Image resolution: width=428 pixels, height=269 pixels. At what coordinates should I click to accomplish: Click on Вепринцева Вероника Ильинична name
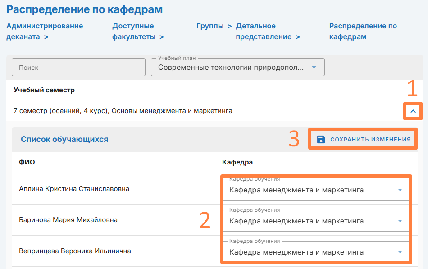[x=75, y=251]
